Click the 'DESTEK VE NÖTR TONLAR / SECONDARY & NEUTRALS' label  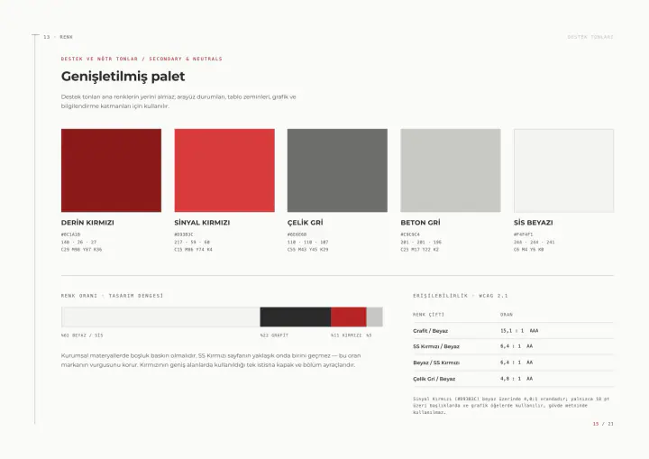(x=142, y=59)
